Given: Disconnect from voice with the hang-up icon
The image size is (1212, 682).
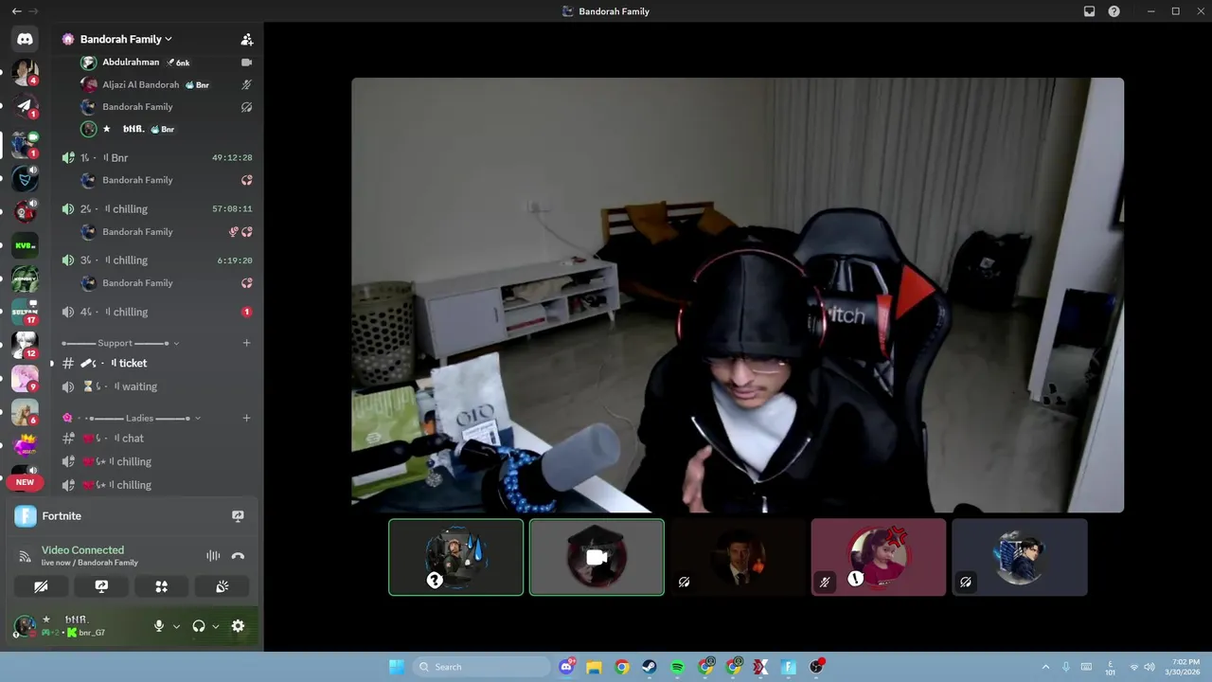Looking at the screenshot, I should tap(238, 556).
